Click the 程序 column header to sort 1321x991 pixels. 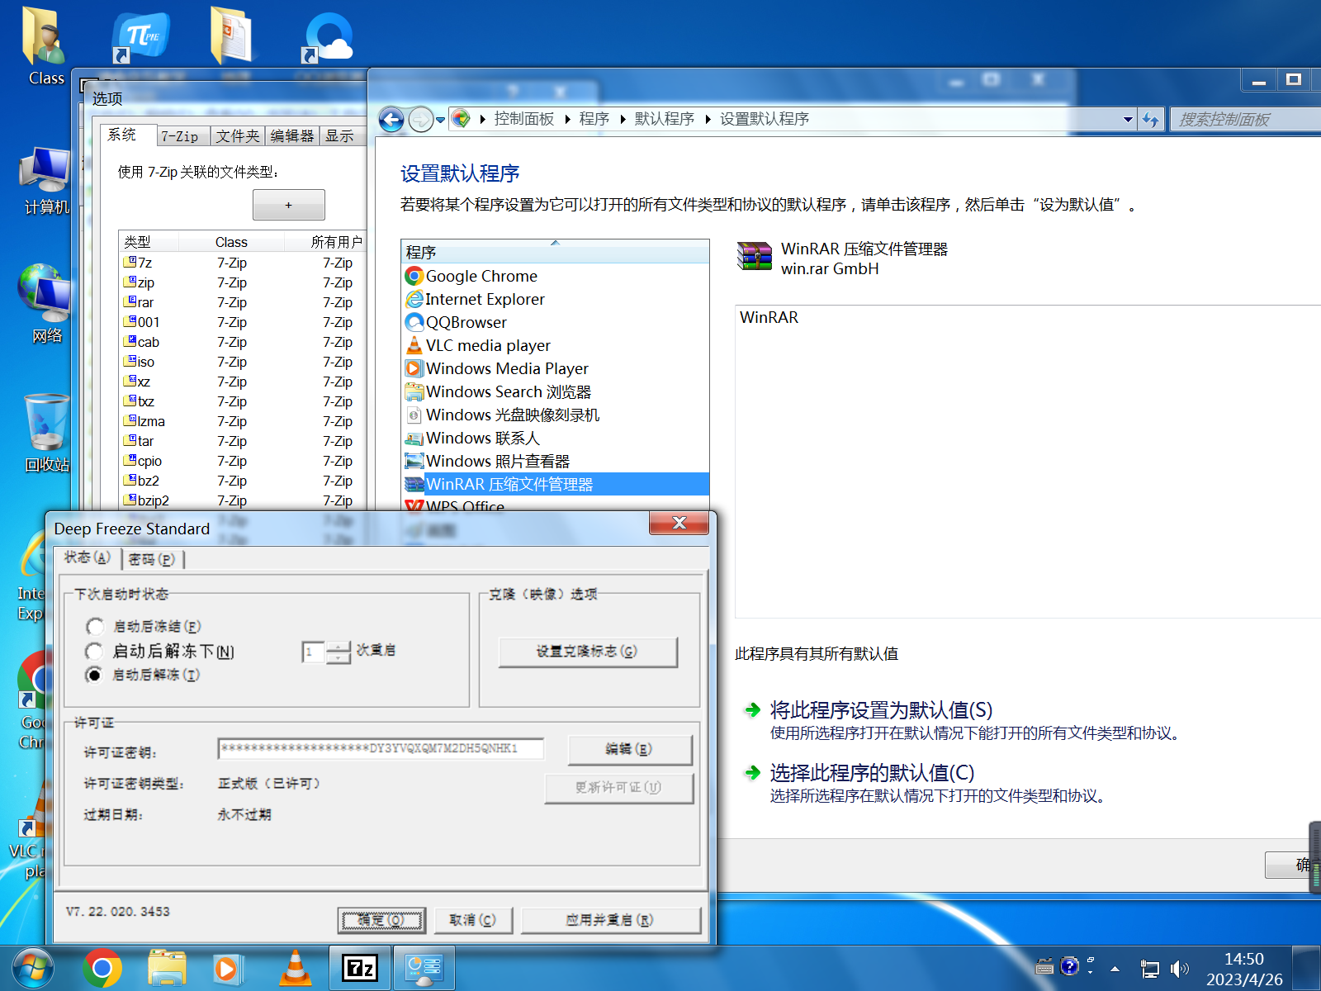pos(555,252)
